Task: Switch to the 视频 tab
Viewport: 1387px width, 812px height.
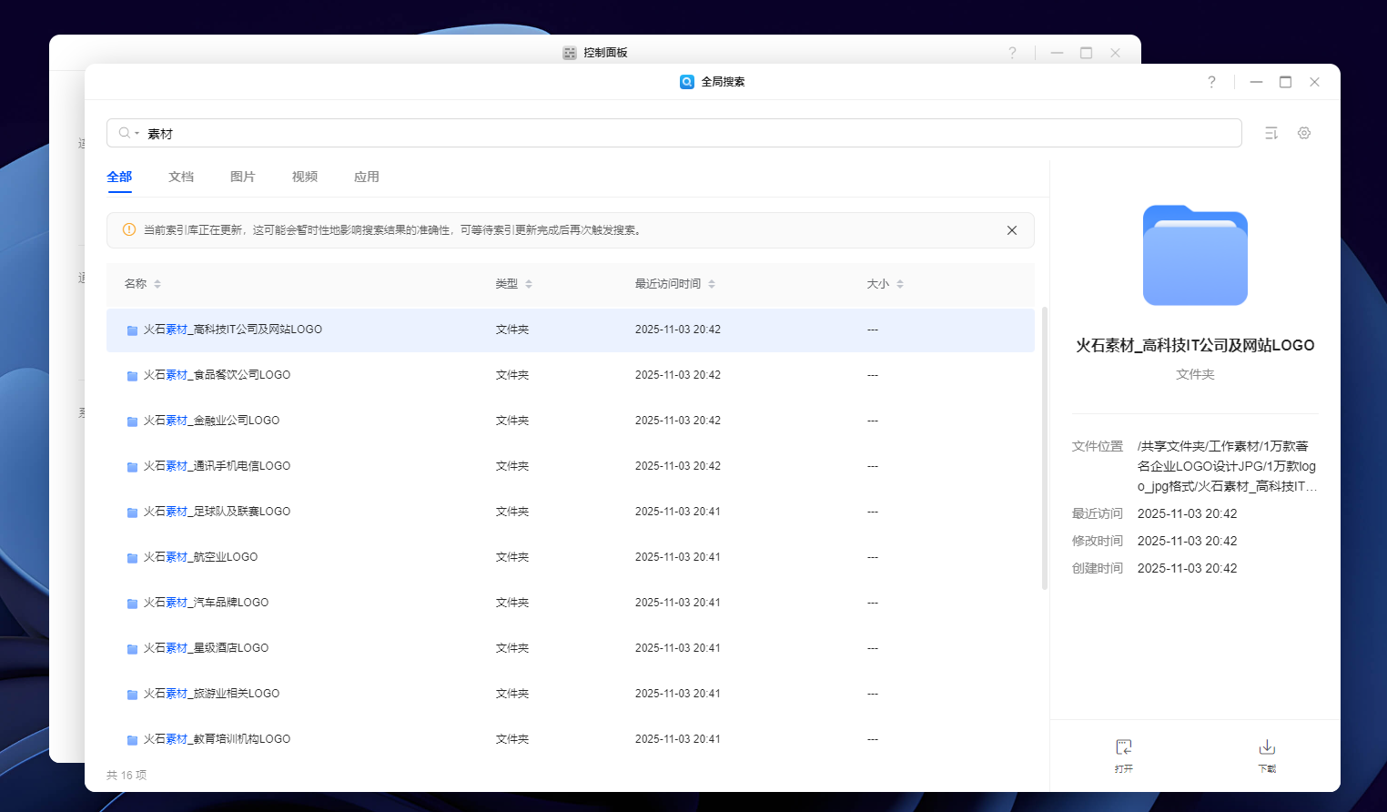Action: (305, 177)
